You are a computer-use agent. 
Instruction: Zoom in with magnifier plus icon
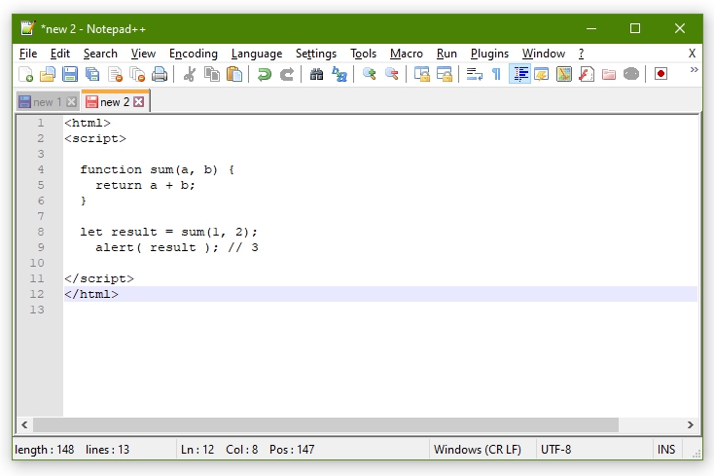pyautogui.click(x=370, y=74)
